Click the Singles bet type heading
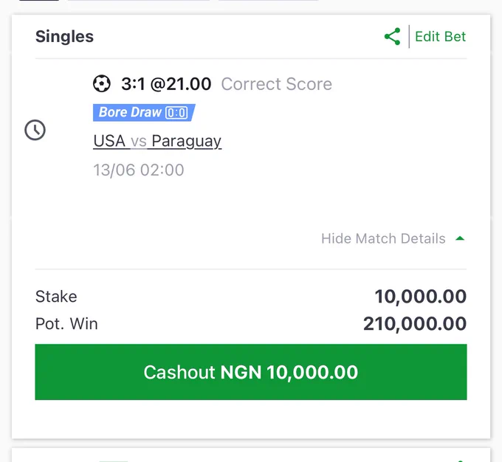This screenshot has width=502, height=462. [64, 36]
